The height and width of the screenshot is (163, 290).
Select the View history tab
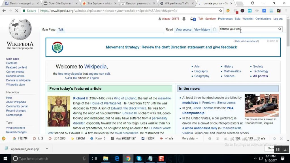coord(202,29)
